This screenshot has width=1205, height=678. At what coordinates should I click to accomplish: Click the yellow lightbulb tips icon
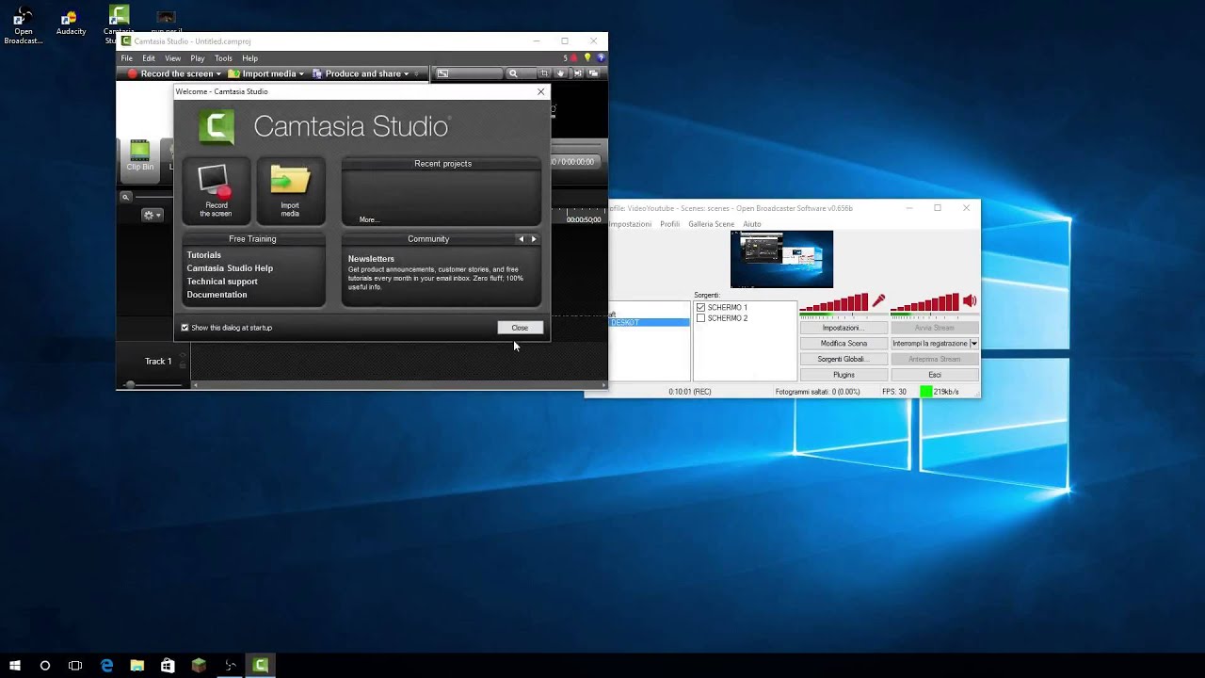coord(587,57)
